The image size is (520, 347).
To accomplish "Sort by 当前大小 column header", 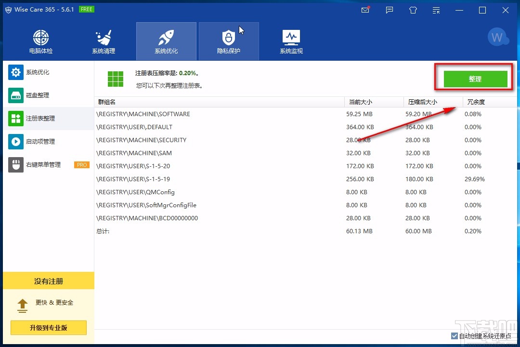I will pyautogui.click(x=374, y=102).
